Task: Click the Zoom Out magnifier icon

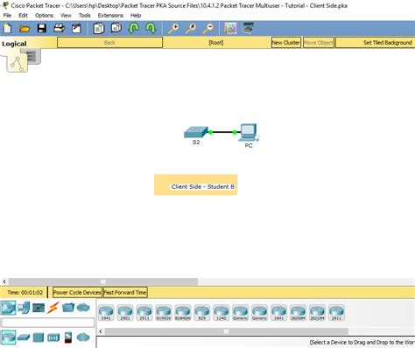Action: [208, 29]
